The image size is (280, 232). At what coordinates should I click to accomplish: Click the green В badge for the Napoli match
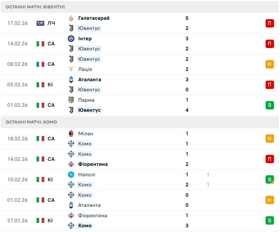pos(270,180)
